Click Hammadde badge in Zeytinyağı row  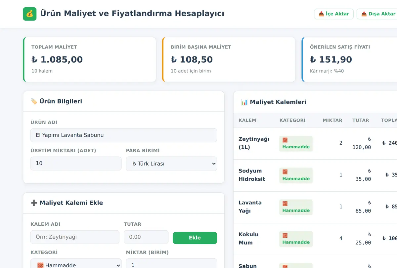296,143
